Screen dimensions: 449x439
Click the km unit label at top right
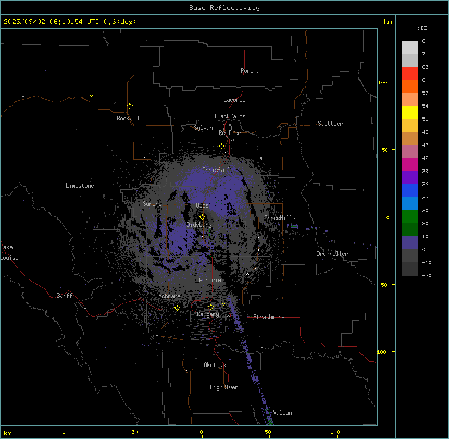pyautogui.click(x=388, y=22)
